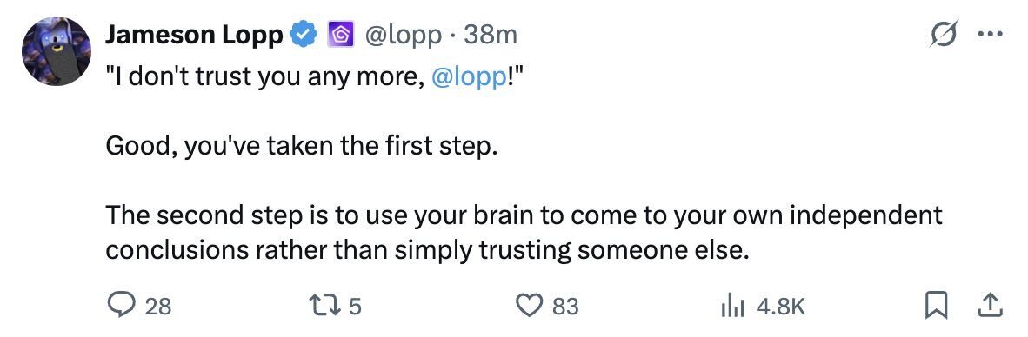Viewport: 1028px width, 337px height.
Task: Open Jameson Lopp's profile avatar
Action: [55, 51]
